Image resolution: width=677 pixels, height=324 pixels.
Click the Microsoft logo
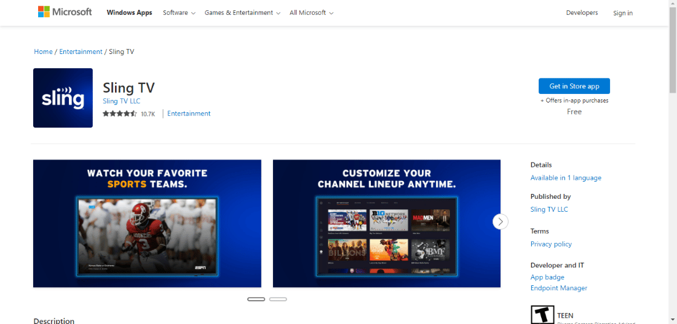(x=65, y=12)
